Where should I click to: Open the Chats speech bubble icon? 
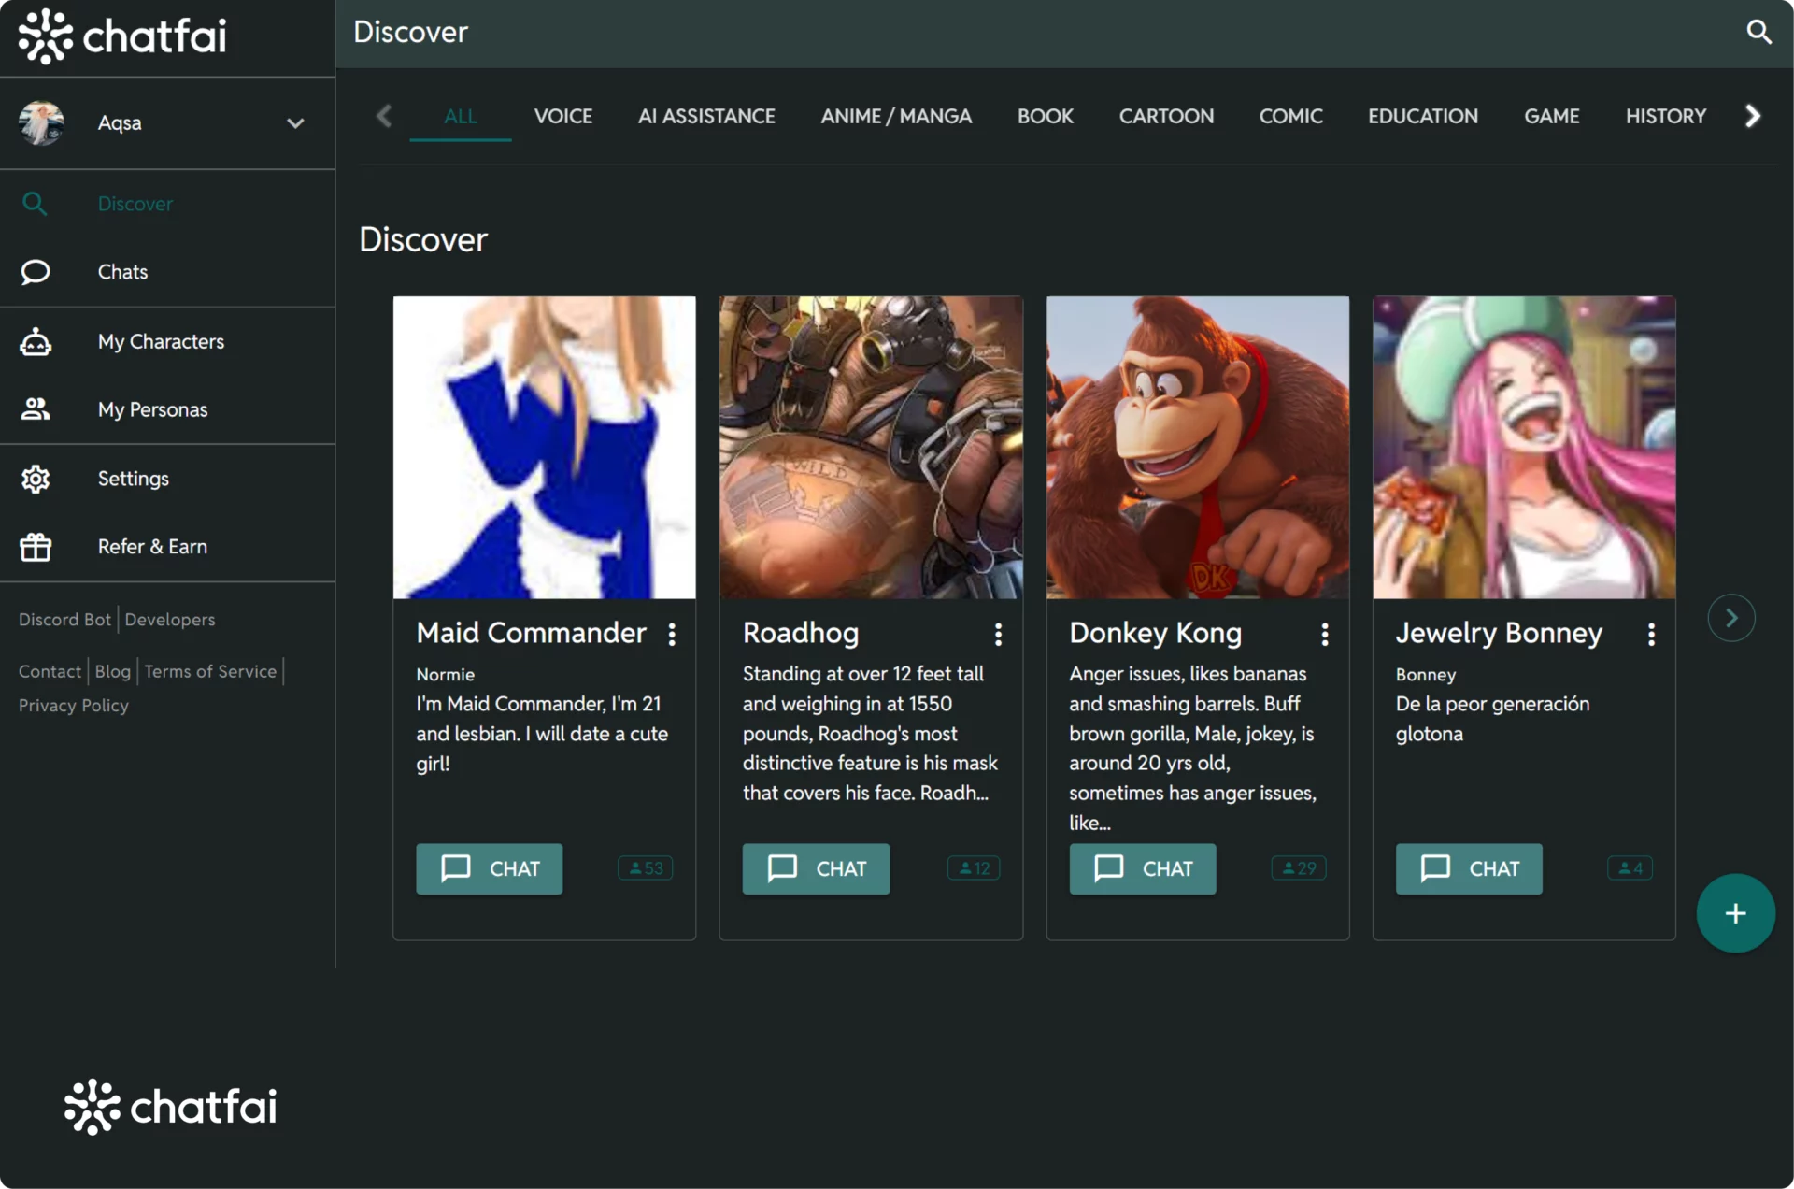[36, 272]
